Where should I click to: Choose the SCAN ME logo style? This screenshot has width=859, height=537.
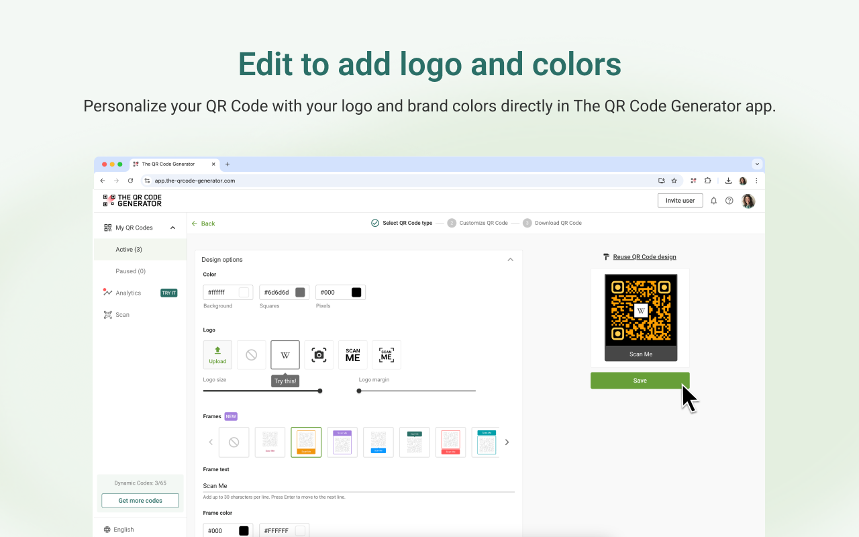[x=352, y=354]
